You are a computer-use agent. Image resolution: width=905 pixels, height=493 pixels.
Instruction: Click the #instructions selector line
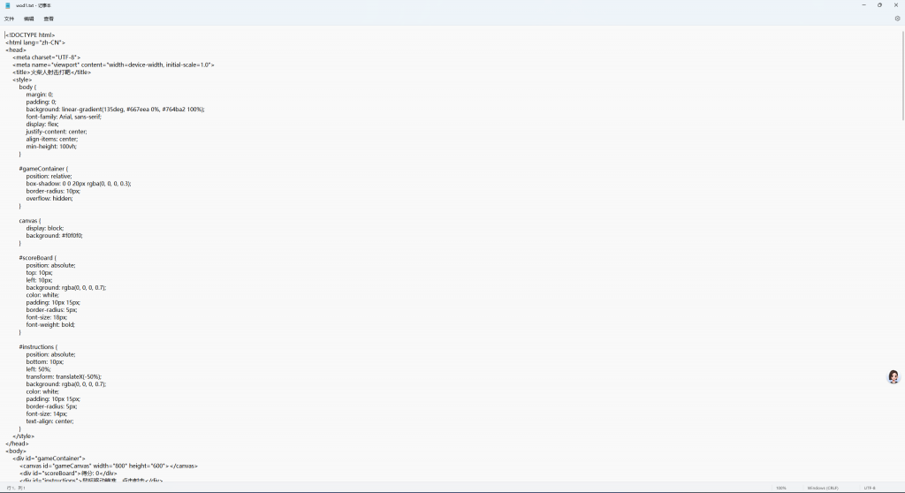tap(38, 347)
